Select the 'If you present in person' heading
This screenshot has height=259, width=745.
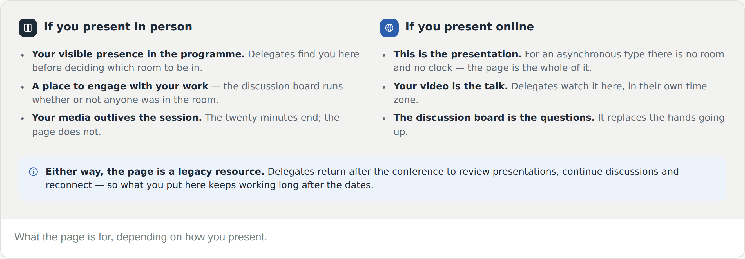click(118, 26)
